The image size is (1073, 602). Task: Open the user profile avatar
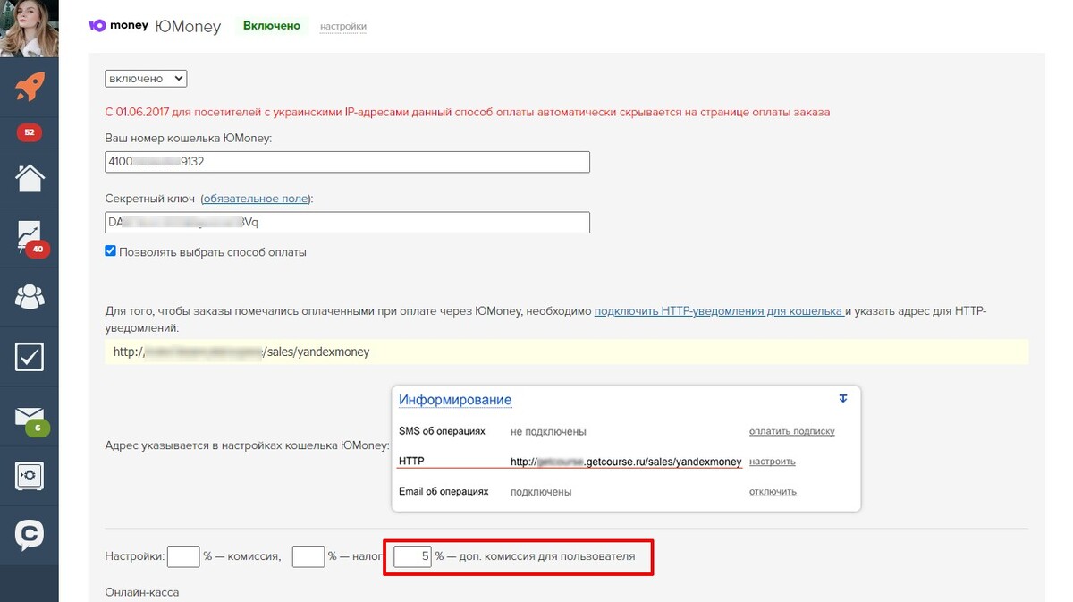[30, 28]
